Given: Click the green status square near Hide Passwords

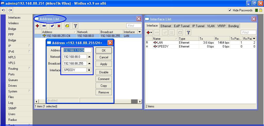Looking at the screenshot, I should (257, 11).
